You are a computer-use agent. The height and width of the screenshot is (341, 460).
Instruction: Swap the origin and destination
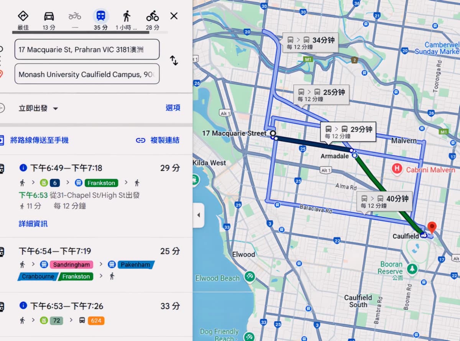pos(174,61)
